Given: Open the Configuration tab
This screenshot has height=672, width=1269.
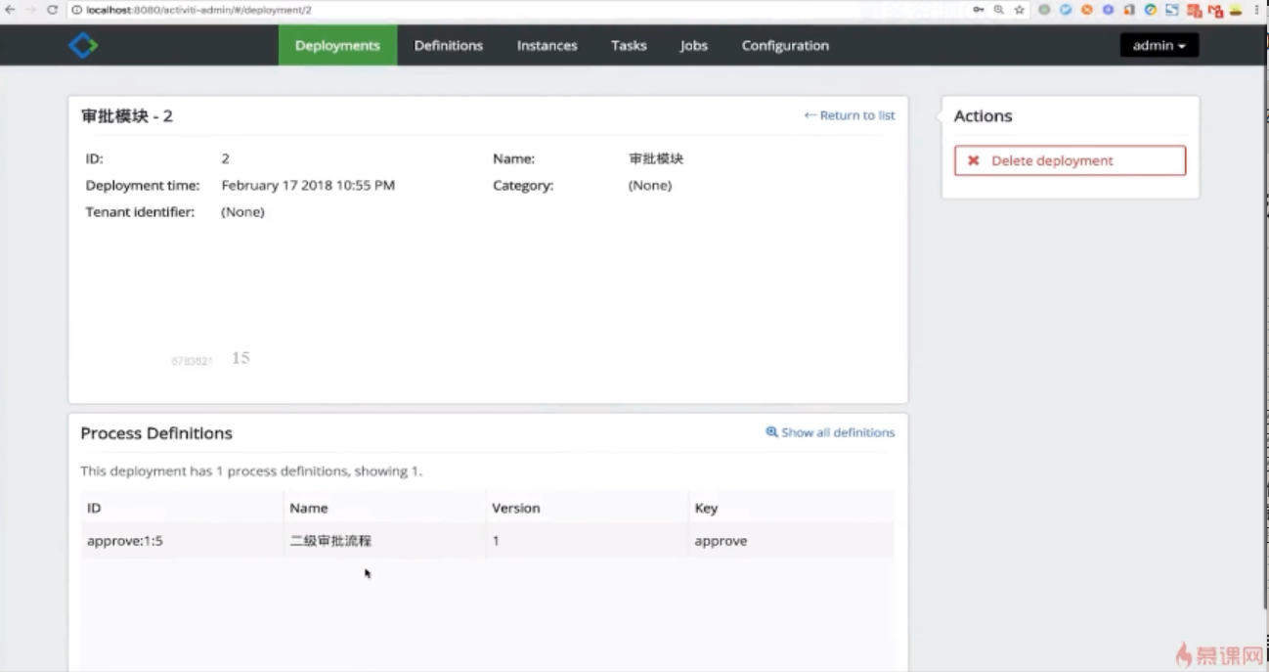Looking at the screenshot, I should tap(785, 45).
